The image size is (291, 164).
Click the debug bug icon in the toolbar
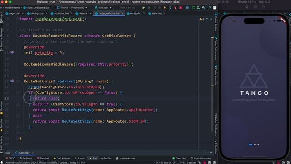[149, 8]
